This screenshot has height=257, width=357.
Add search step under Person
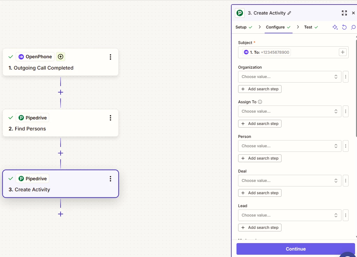tap(260, 158)
